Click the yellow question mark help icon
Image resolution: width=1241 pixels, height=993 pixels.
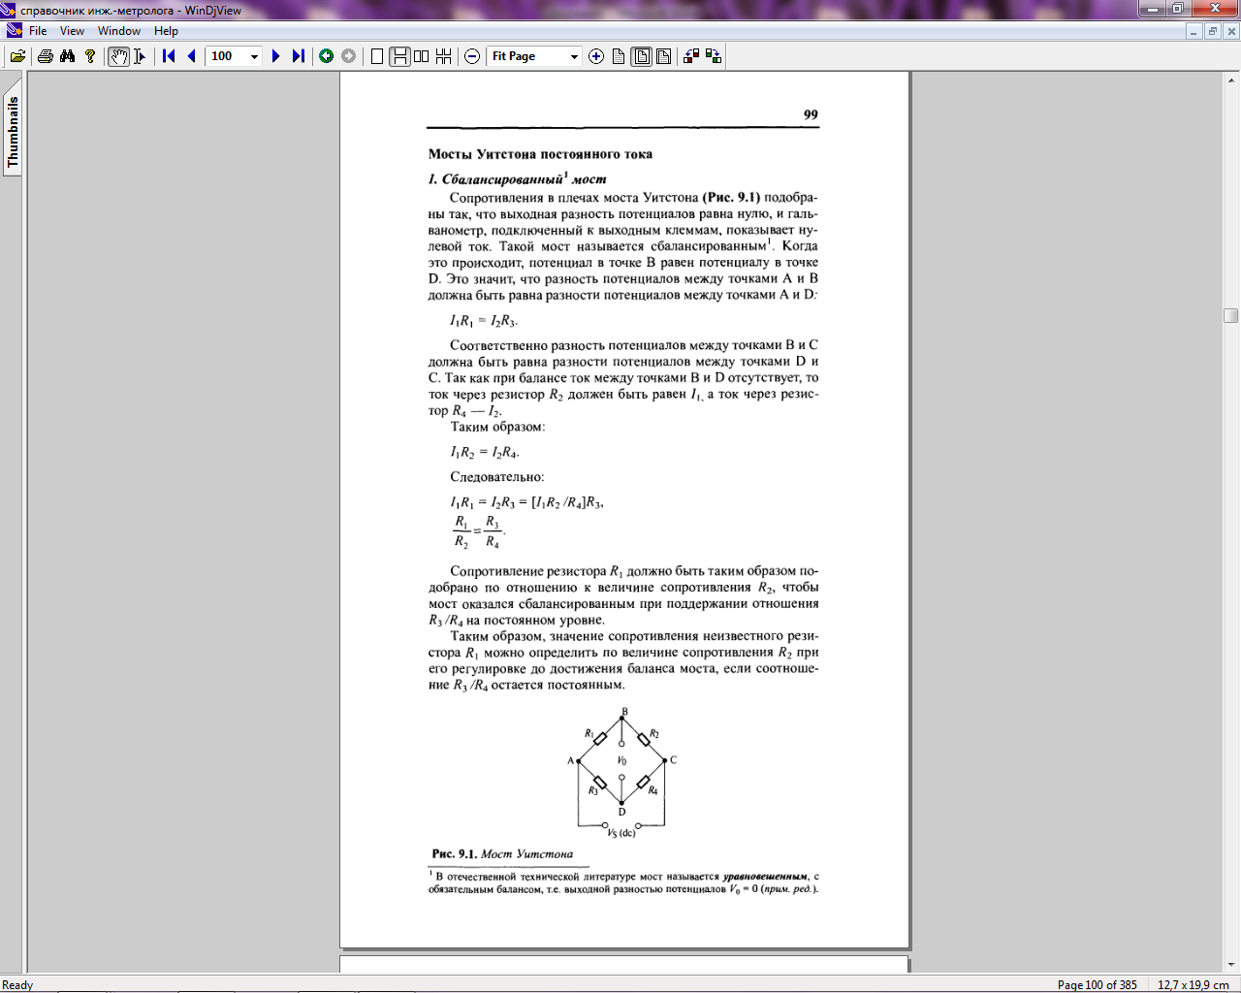(90, 56)
